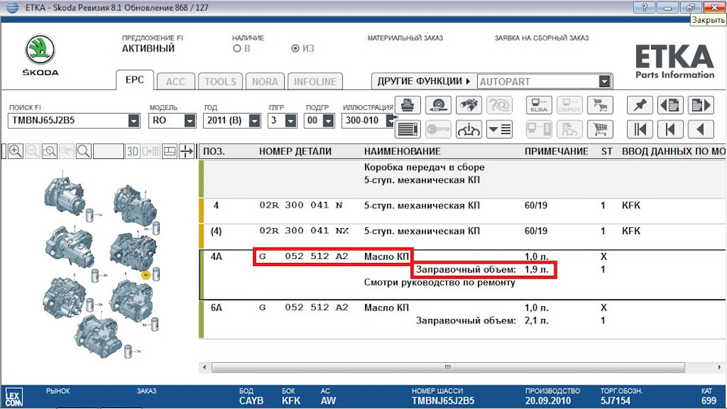Click the printer icon in the toolbar

[407, 105]
